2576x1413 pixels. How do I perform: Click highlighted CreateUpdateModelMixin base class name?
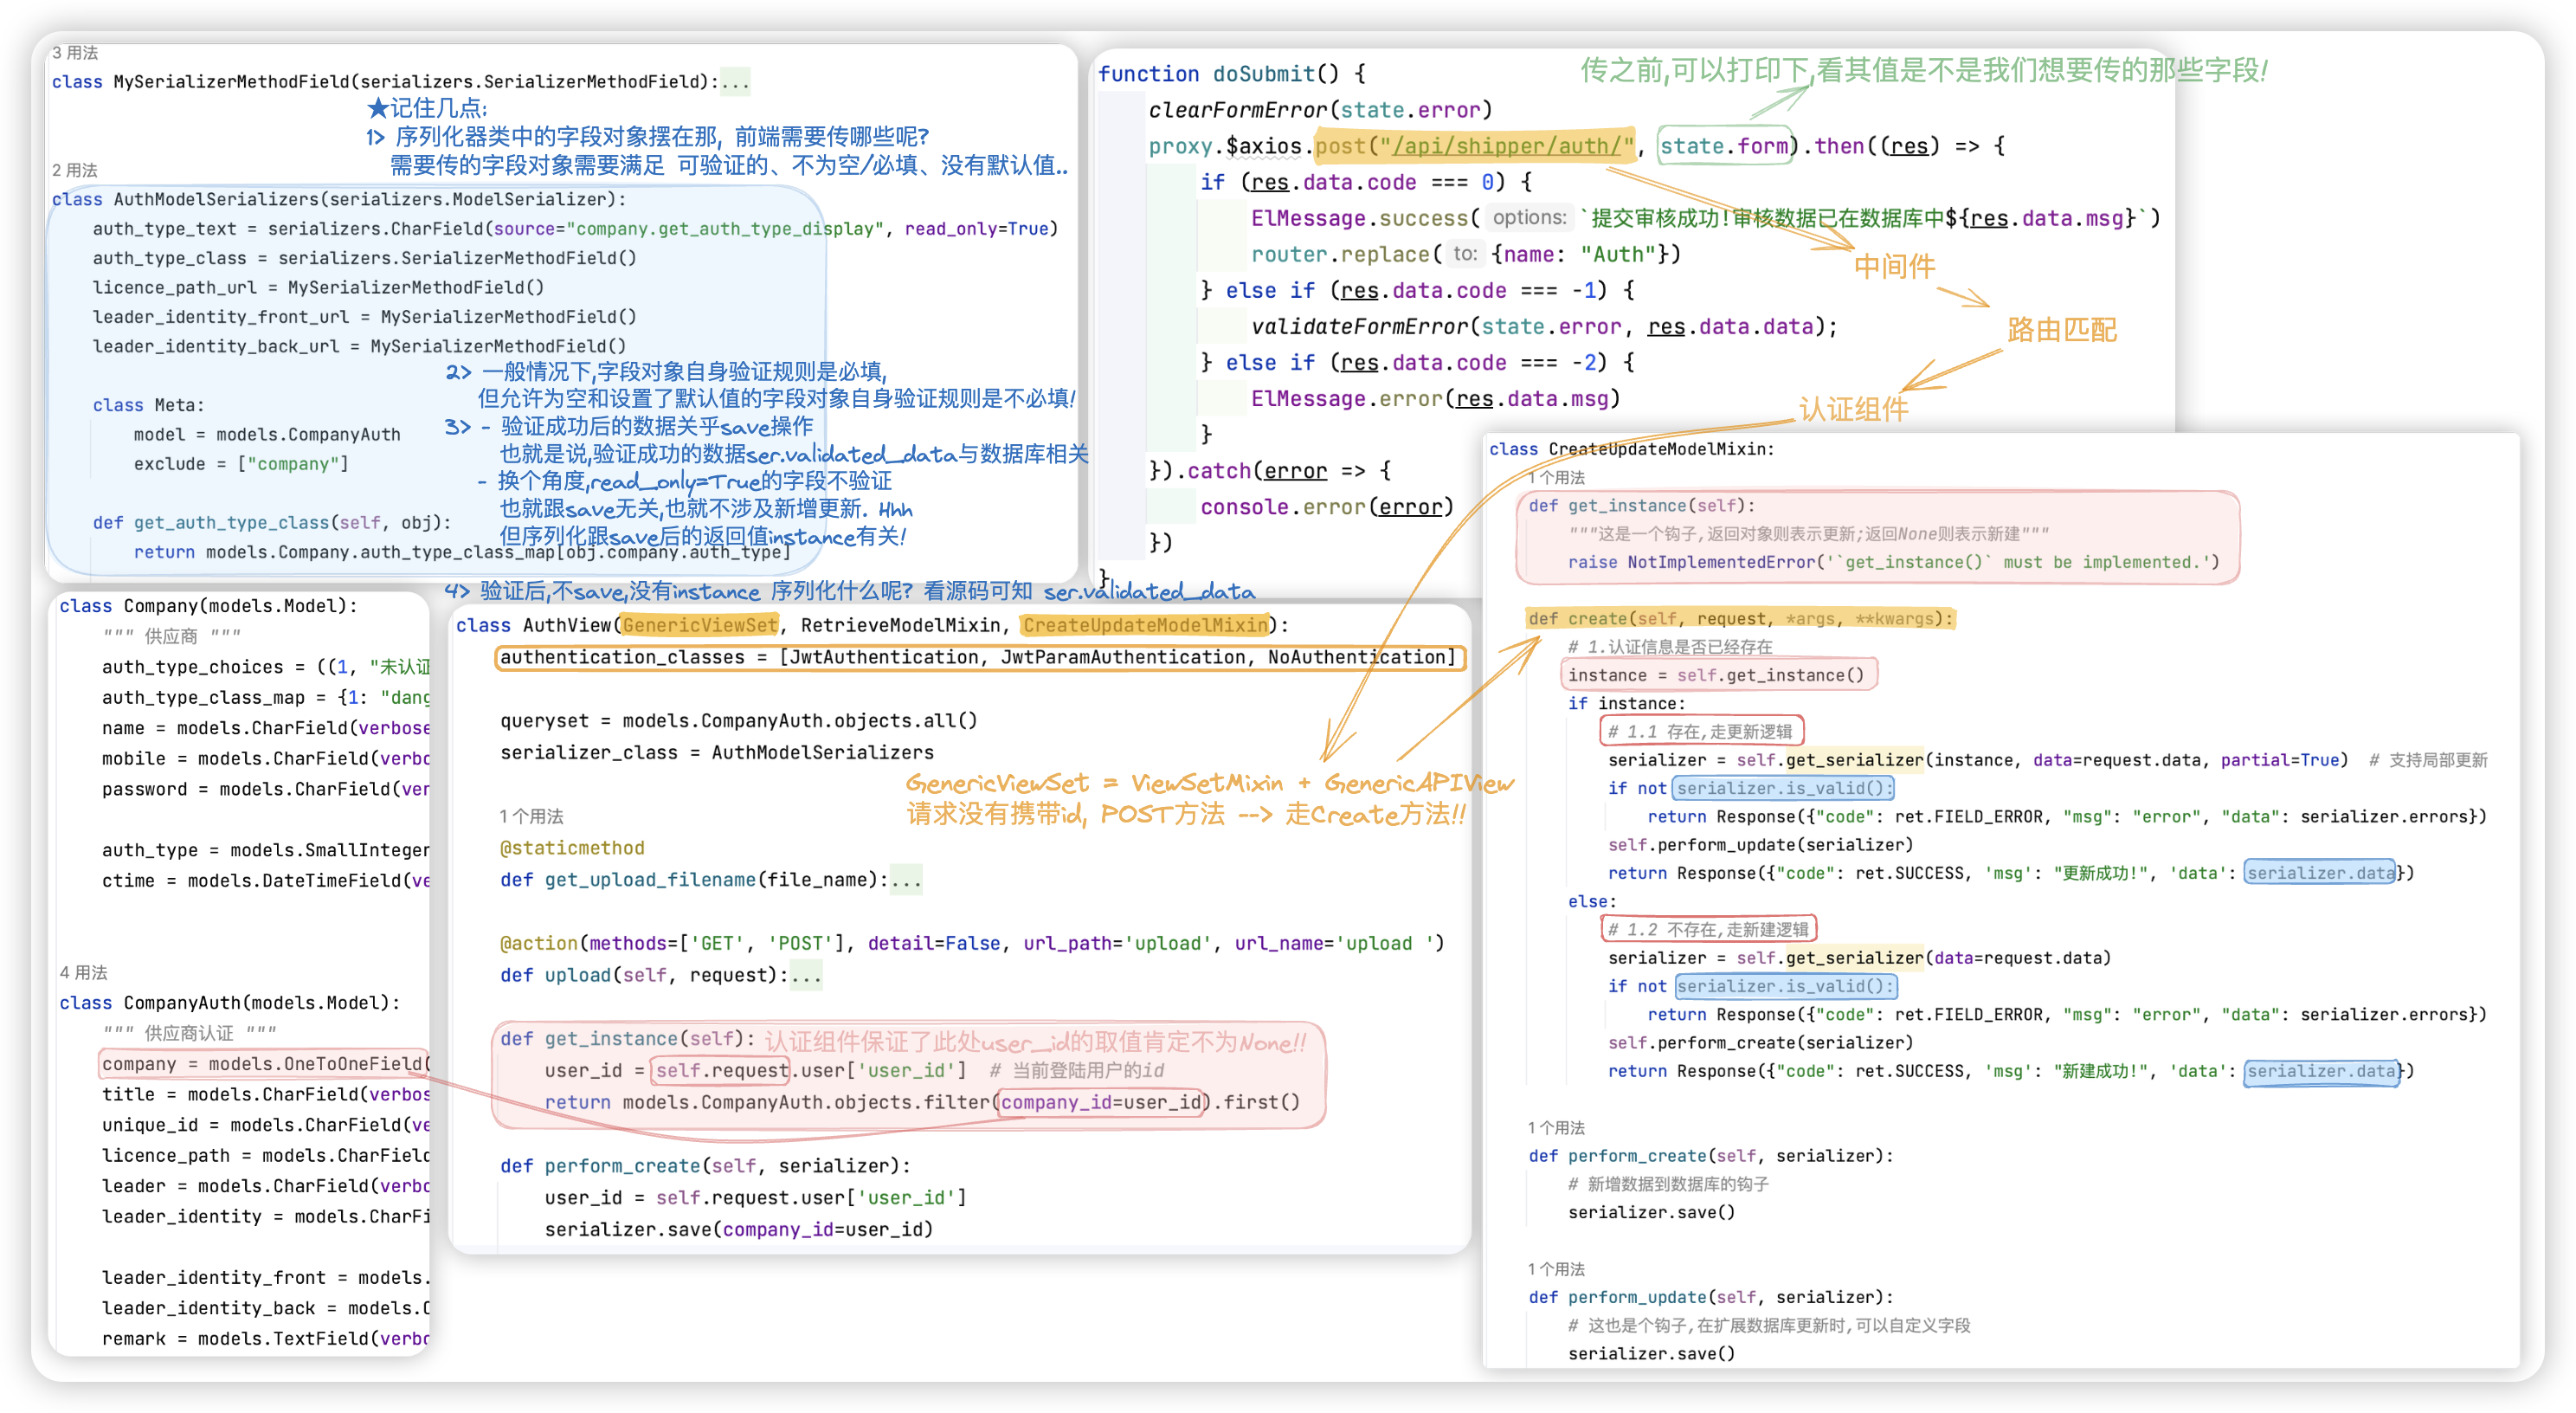[x=1144, y=625]
